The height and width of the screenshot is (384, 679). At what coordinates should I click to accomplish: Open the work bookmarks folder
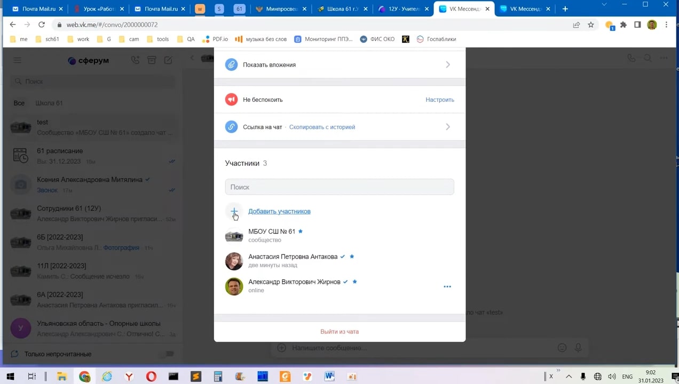[78, 39]
